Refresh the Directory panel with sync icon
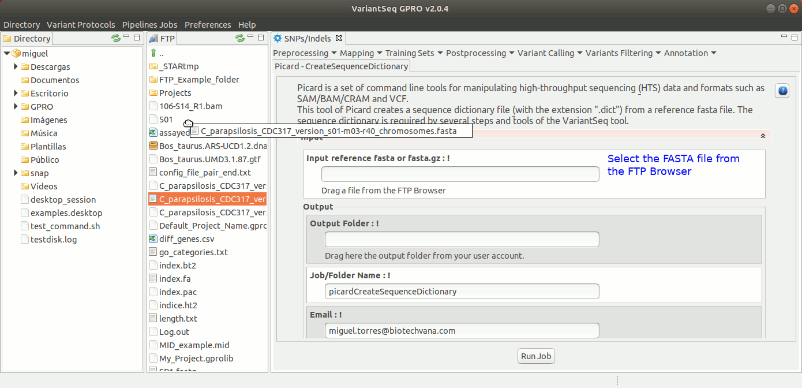The width and height of the screenshot is (802, 388). [116, 38]
